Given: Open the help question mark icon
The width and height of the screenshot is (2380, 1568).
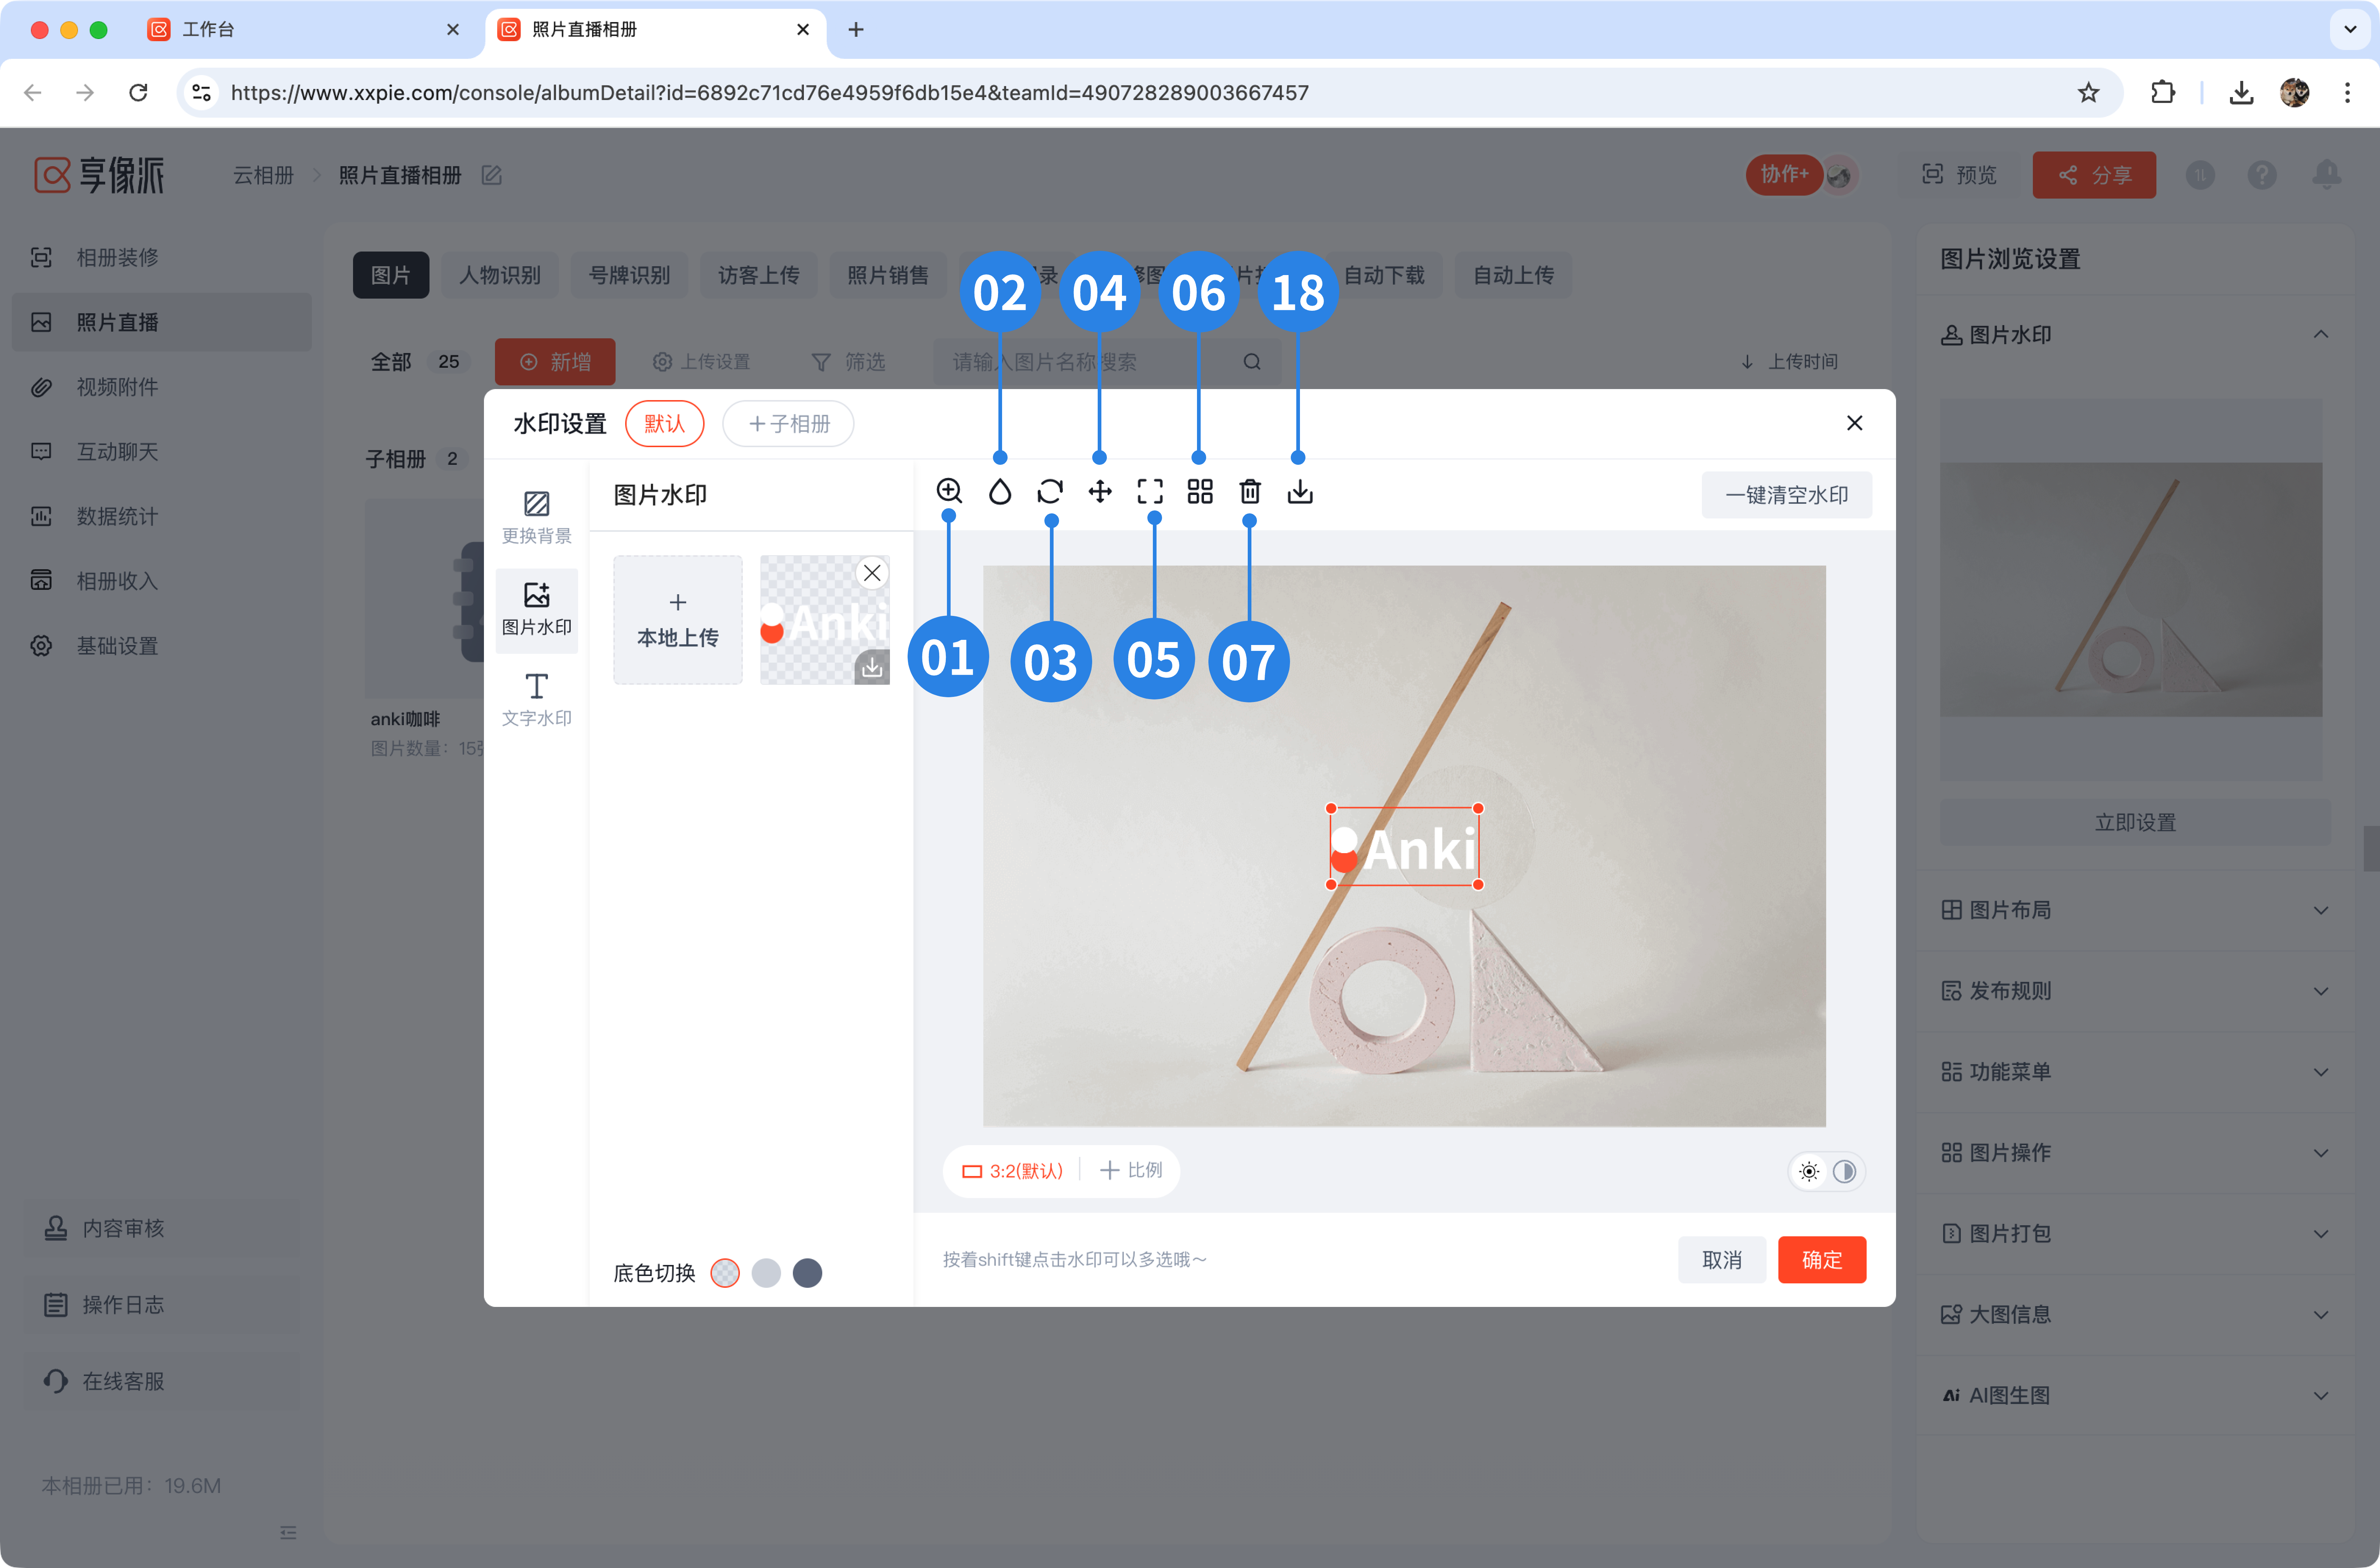Looking at the screenshot, I should tap(2262, 175).
